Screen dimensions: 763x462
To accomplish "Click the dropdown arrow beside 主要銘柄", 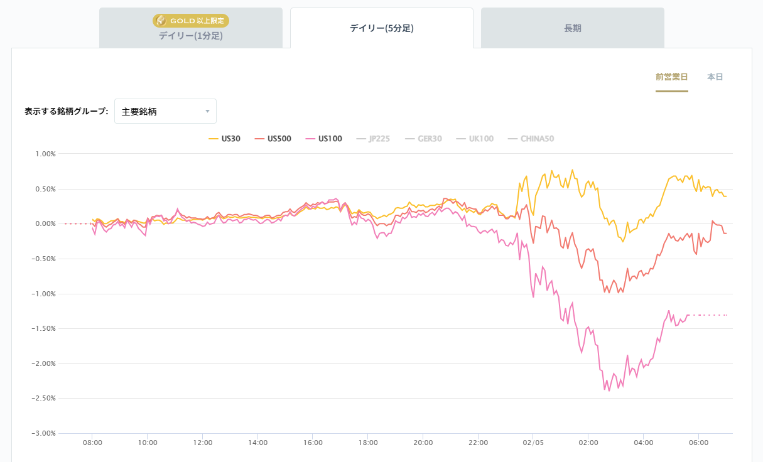I will pos(207,112).
